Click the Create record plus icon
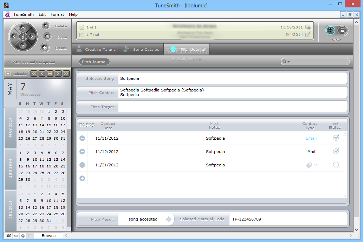This screenshot has height=242, width=363. [x=44, y=47]
